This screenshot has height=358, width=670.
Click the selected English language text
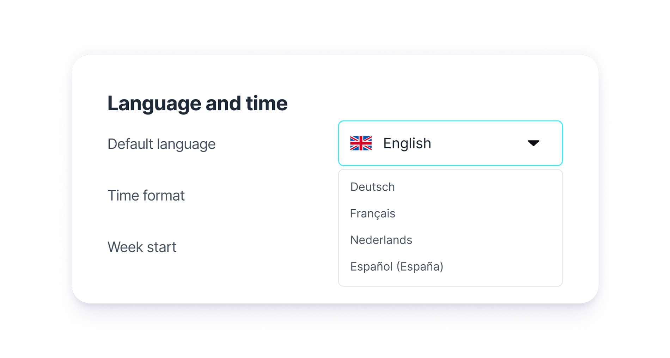click(x=407, y=143)
